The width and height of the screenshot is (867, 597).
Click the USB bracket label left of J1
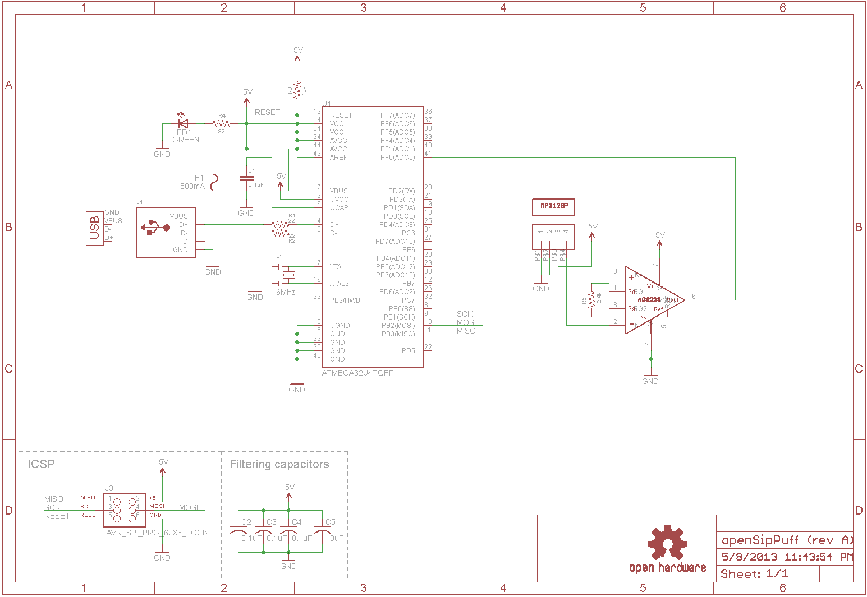[94, 228]
